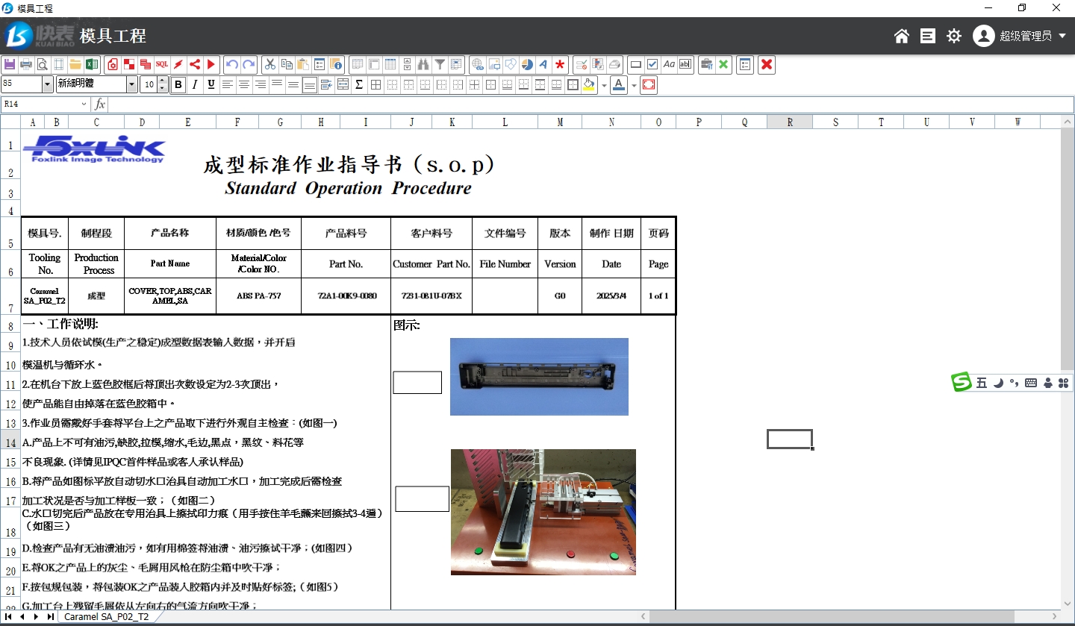Image resolution: width=1075 pixels, height=626 pixels.
Task: Click the large red X delete icon
Action: click(x=767, y=64)
